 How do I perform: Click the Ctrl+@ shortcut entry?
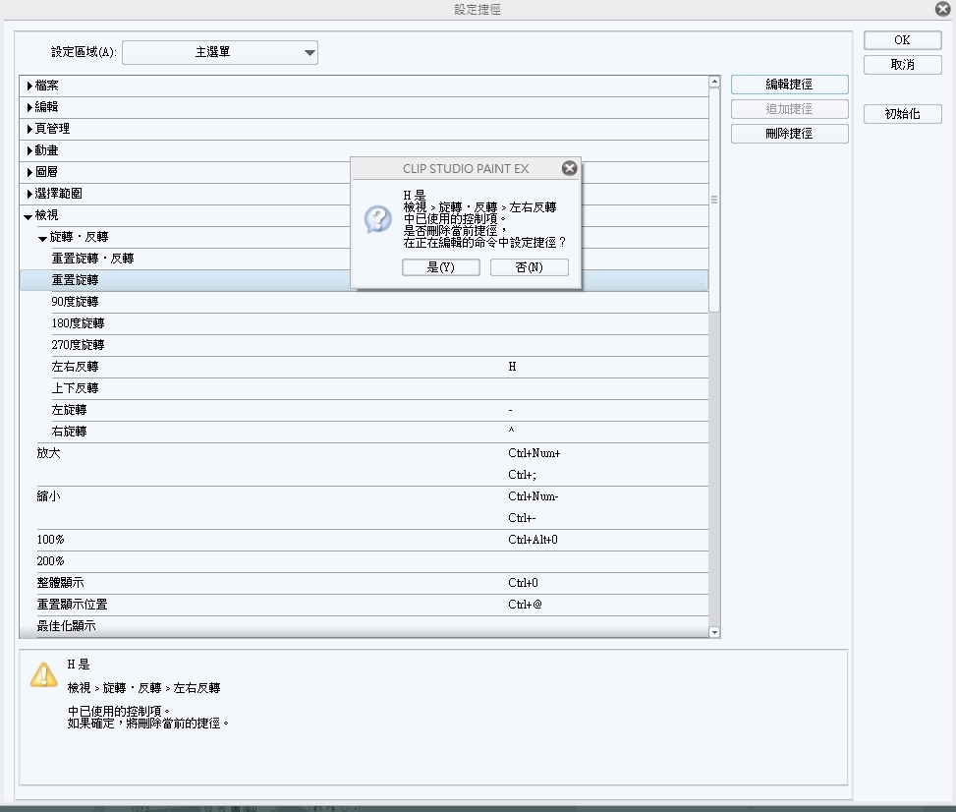coord(525,605)
